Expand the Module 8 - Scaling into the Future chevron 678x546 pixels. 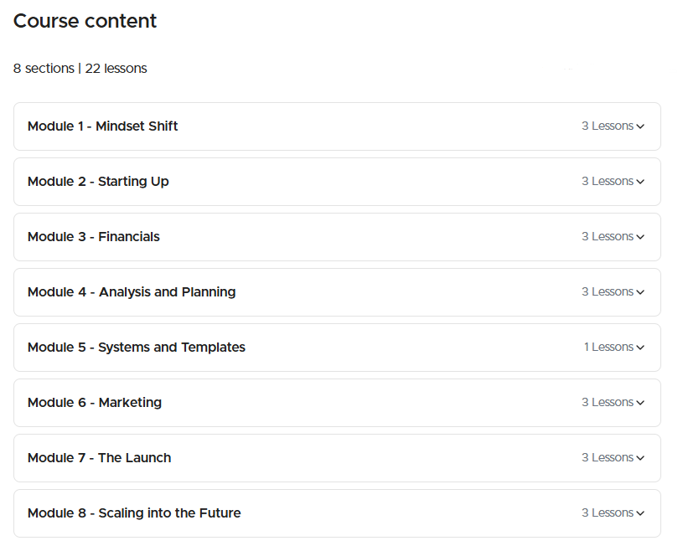pos(640,513)
